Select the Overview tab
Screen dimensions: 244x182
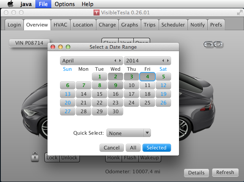coord(37,25)
